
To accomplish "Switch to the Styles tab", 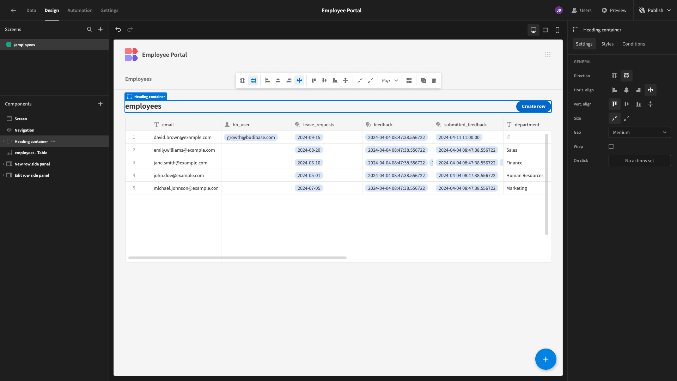I will (x=608, y=44).
